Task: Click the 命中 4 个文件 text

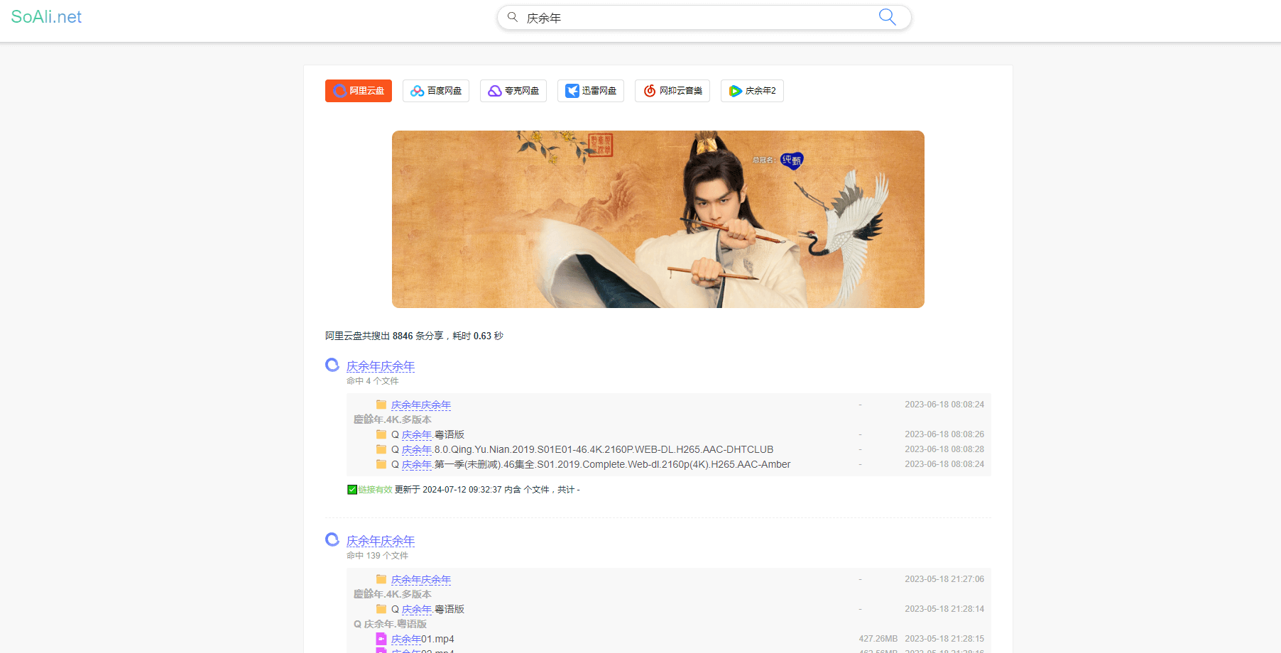Action: pyautogui.click(x=373, y=381)
